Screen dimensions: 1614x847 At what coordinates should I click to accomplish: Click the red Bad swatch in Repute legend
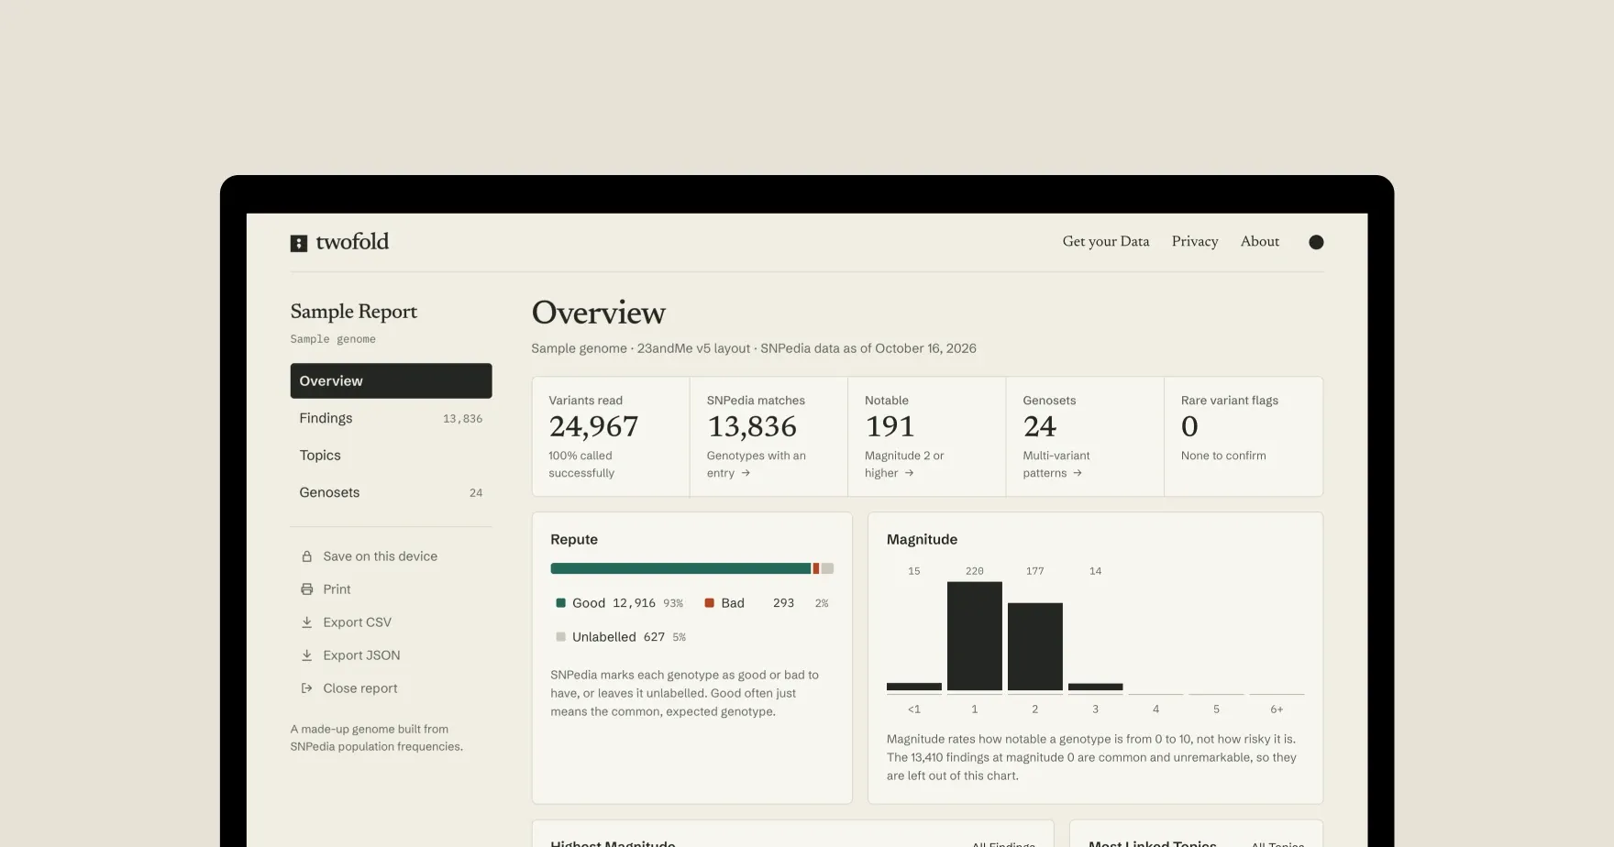point(709,603)
